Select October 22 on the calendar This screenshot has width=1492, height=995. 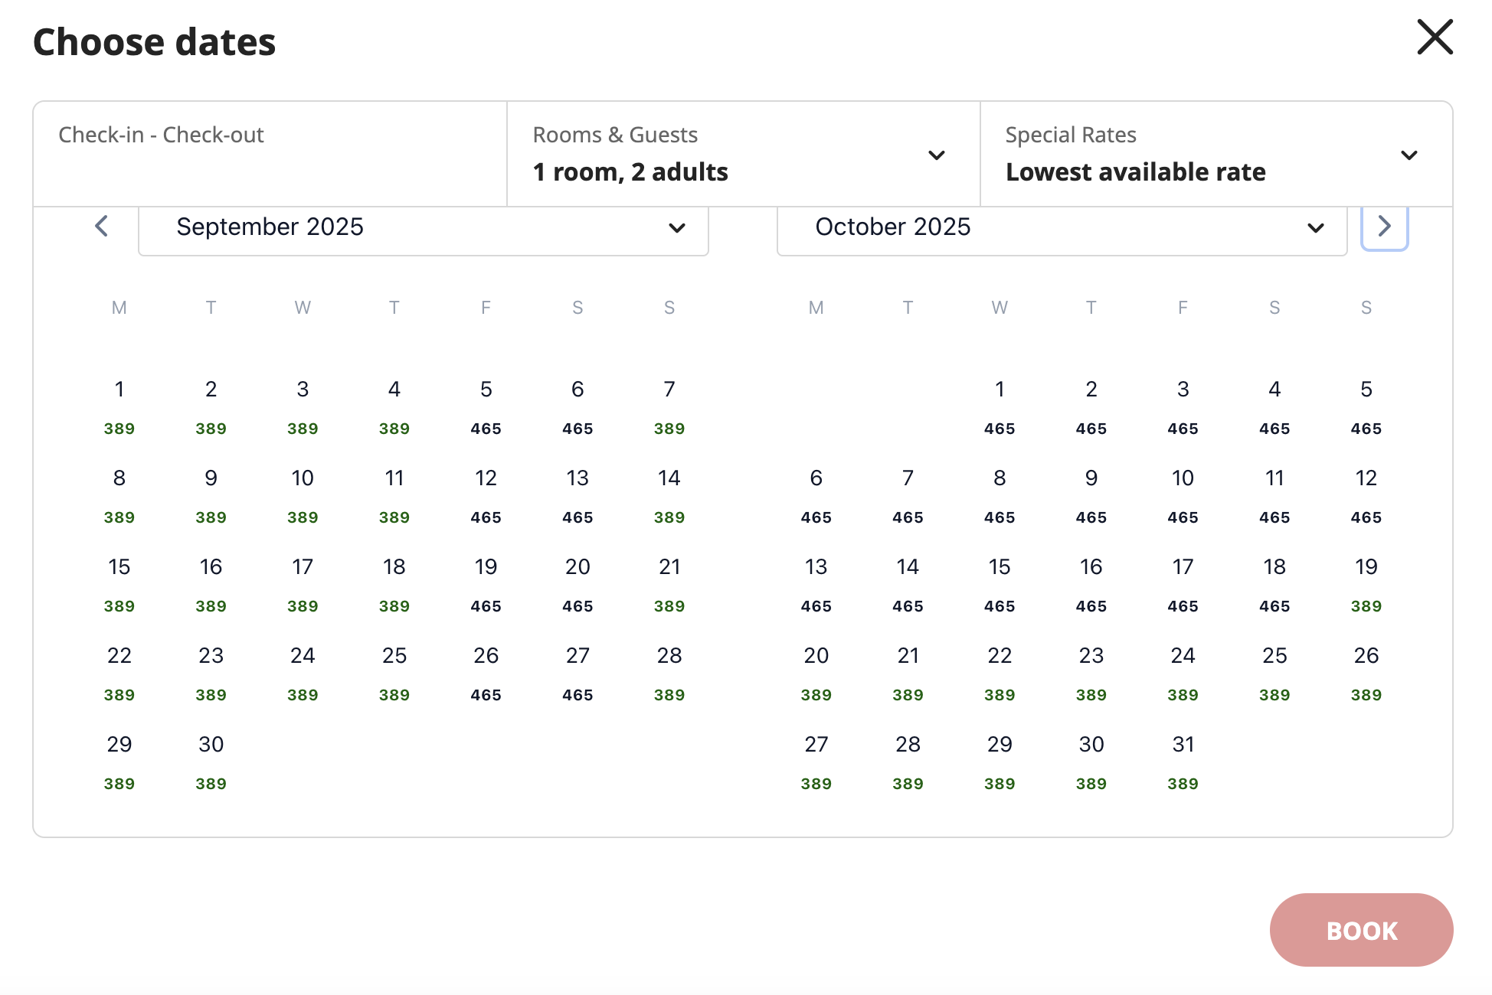1000,674
